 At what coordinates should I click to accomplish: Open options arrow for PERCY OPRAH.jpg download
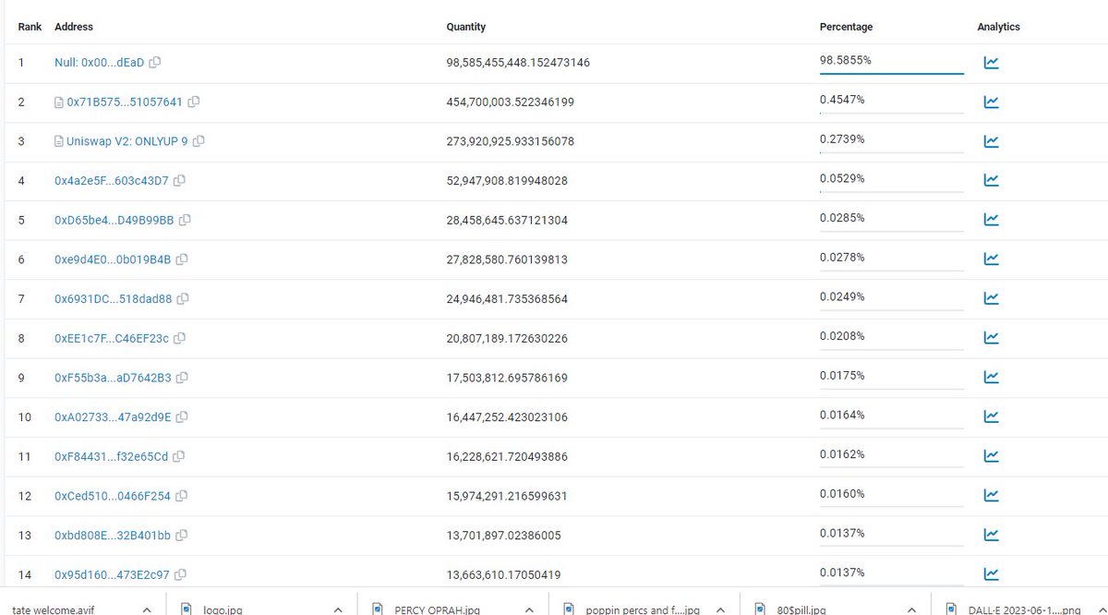(529, 609)
